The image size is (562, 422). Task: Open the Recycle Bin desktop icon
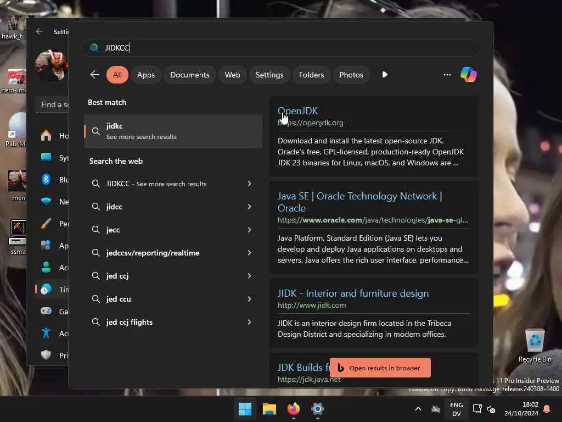(x=535, y=346)
